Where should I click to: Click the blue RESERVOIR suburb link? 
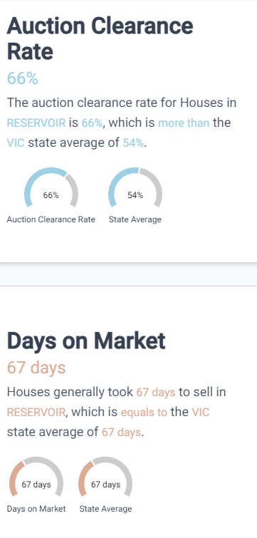[36, 123]
